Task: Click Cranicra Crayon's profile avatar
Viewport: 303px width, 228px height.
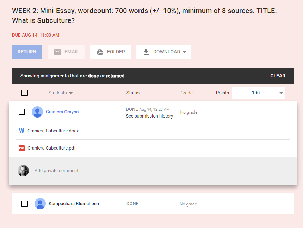Action: coord(37,112)
